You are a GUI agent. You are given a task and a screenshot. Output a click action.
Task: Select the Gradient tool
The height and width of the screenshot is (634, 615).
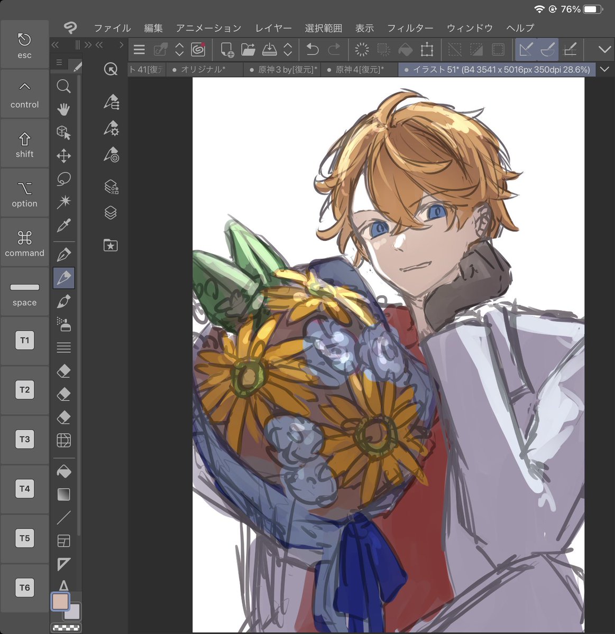coord(63,495)
